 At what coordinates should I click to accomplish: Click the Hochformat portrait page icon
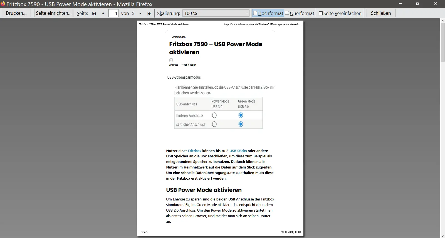(255, 13)
